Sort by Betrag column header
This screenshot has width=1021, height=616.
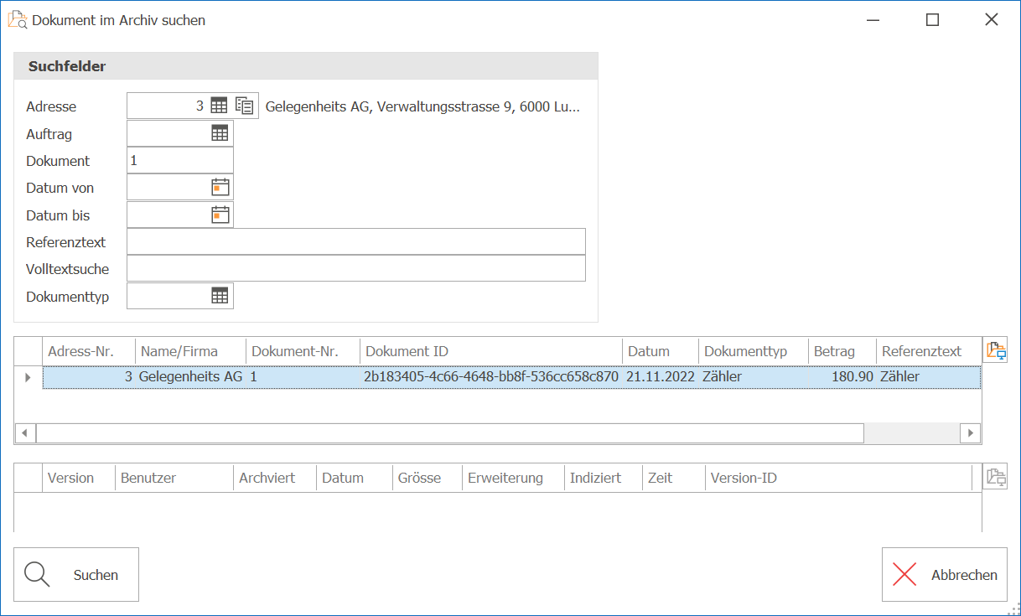(842, 351)
